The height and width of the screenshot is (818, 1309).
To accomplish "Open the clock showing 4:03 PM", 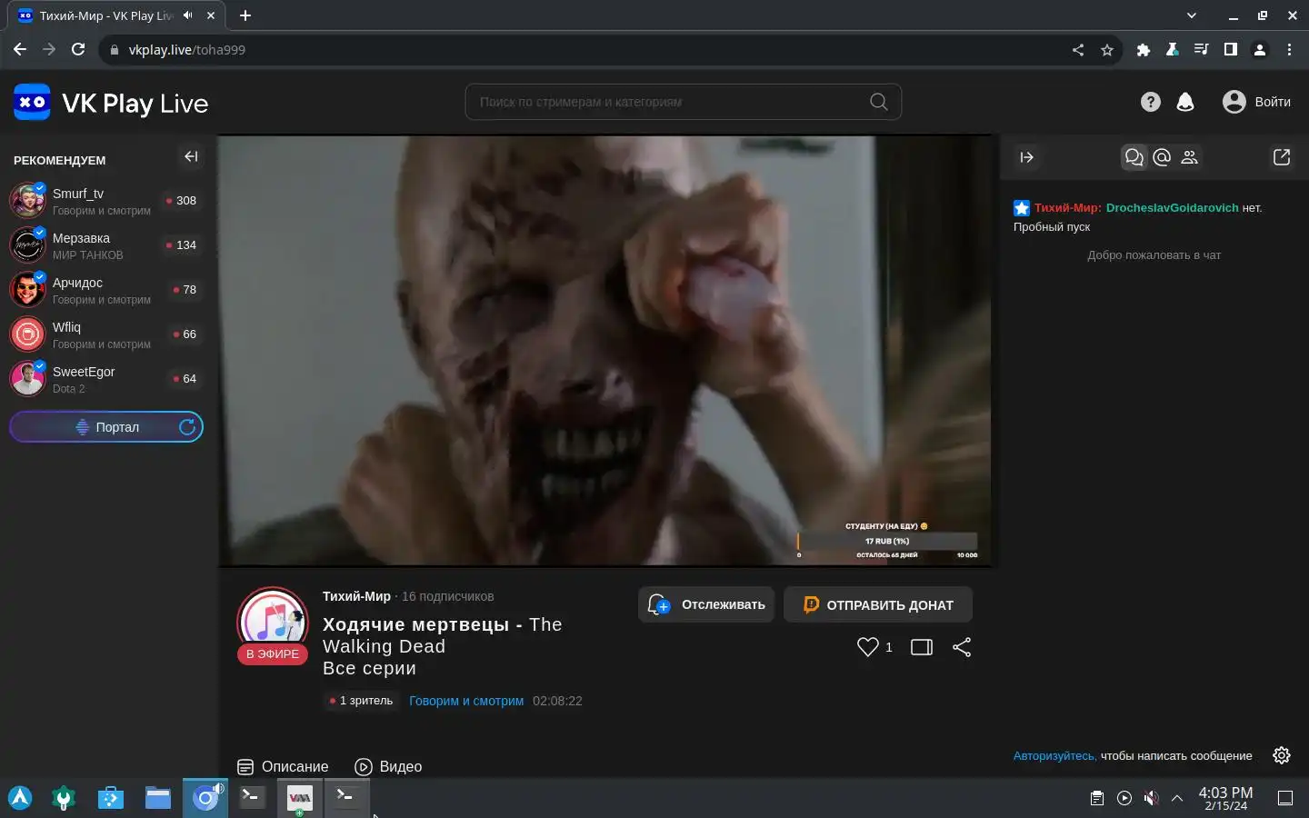I will tap(1225, 798).
